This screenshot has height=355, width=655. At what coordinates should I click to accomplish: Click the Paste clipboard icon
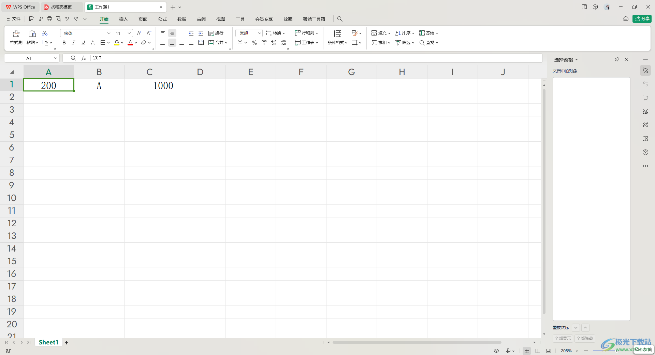[32, 33]
